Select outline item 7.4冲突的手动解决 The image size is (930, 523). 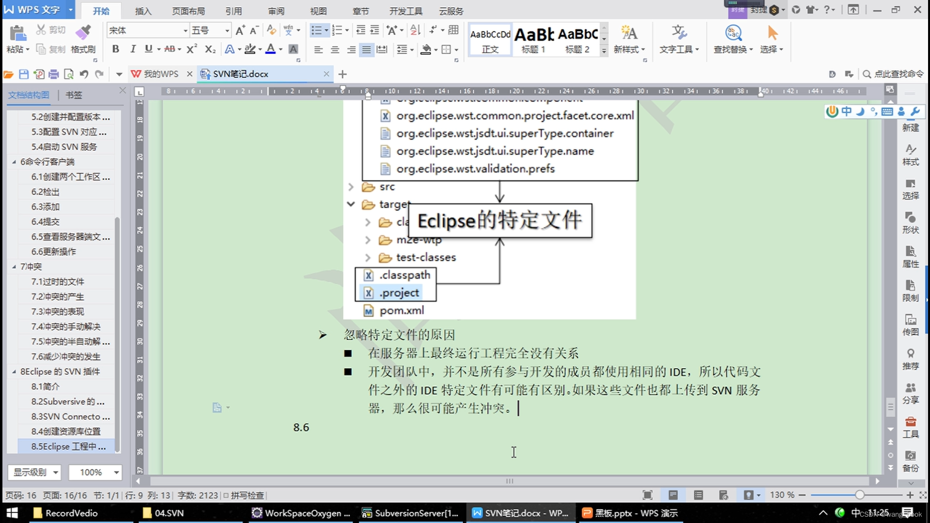click(66, 327)
